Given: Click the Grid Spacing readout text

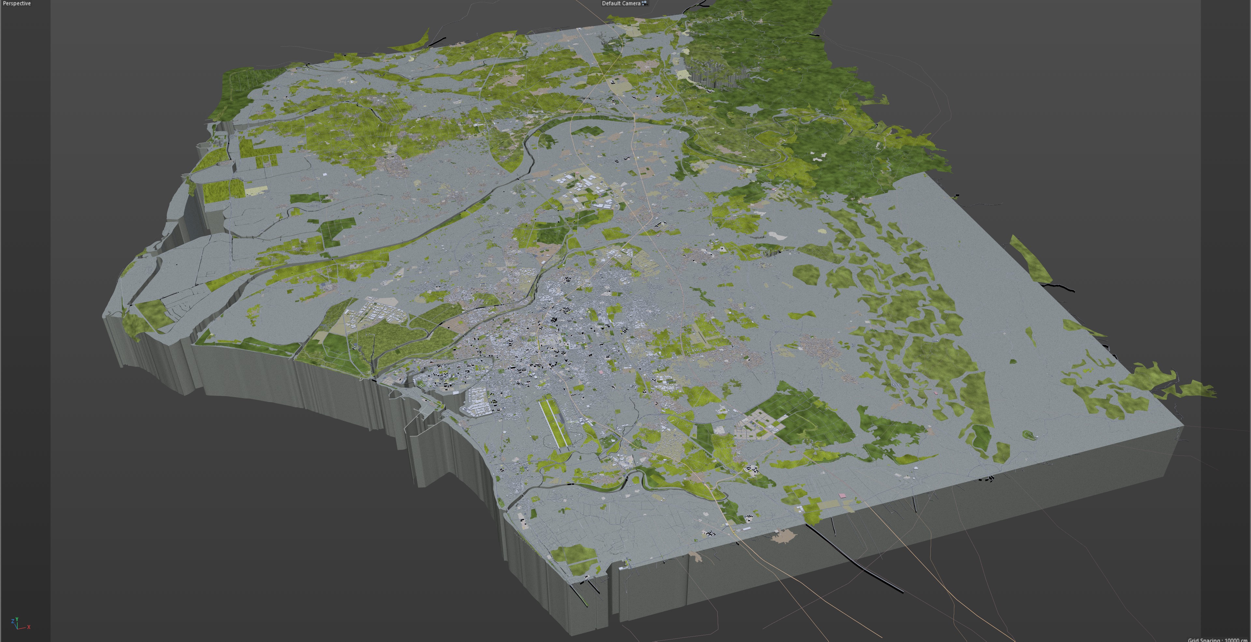Looking at the screenshot, I should (1217, 640).
